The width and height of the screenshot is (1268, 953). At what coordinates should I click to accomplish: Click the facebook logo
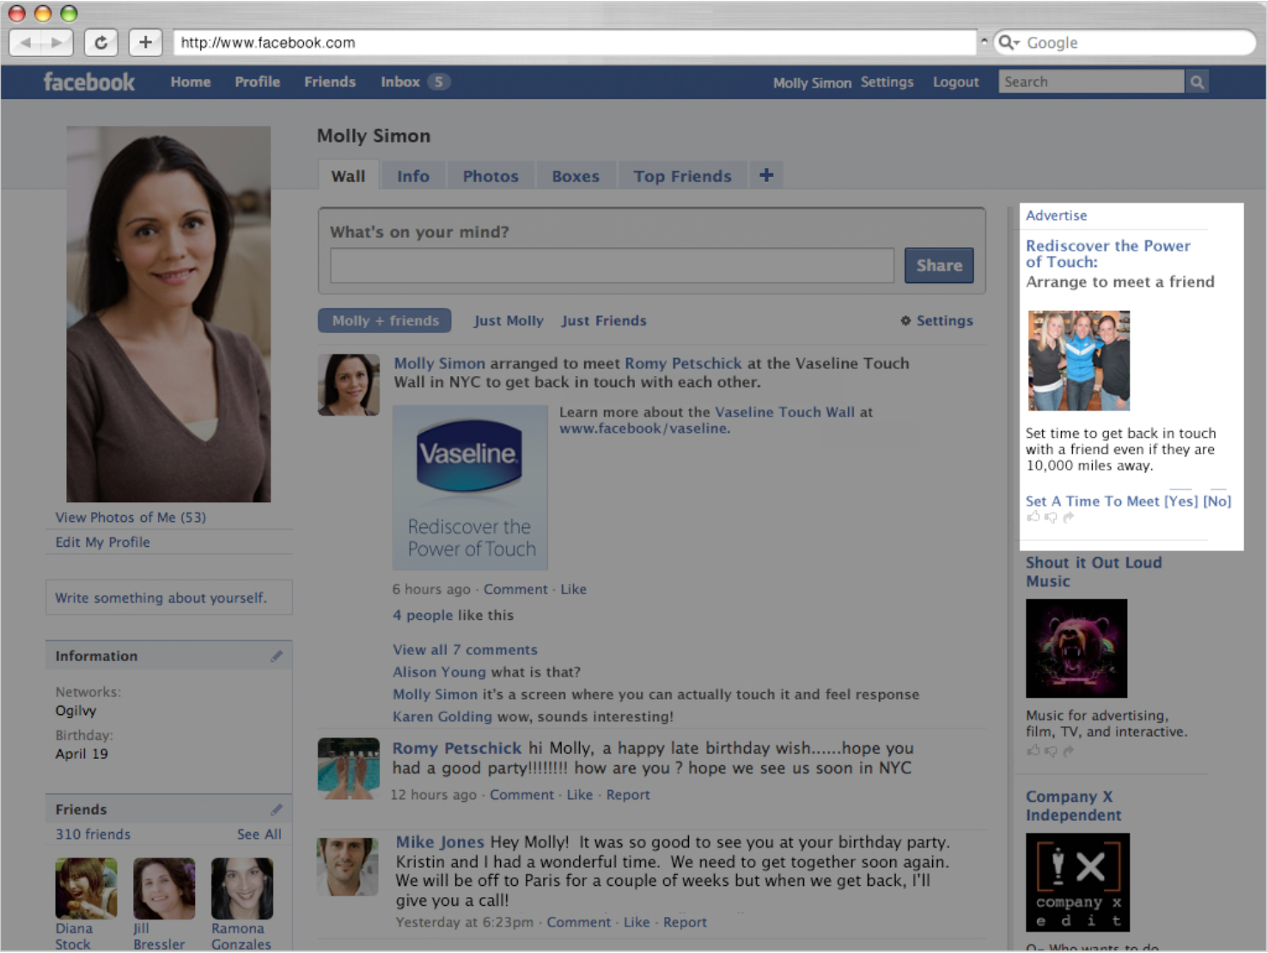coord(89,82)
